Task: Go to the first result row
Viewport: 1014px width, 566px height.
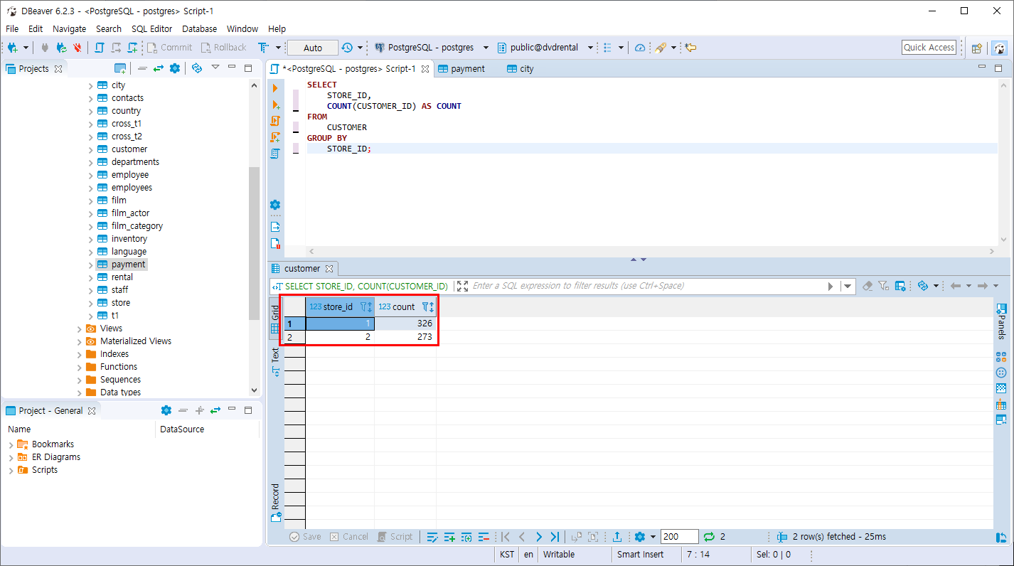Action: click(506, 537)
